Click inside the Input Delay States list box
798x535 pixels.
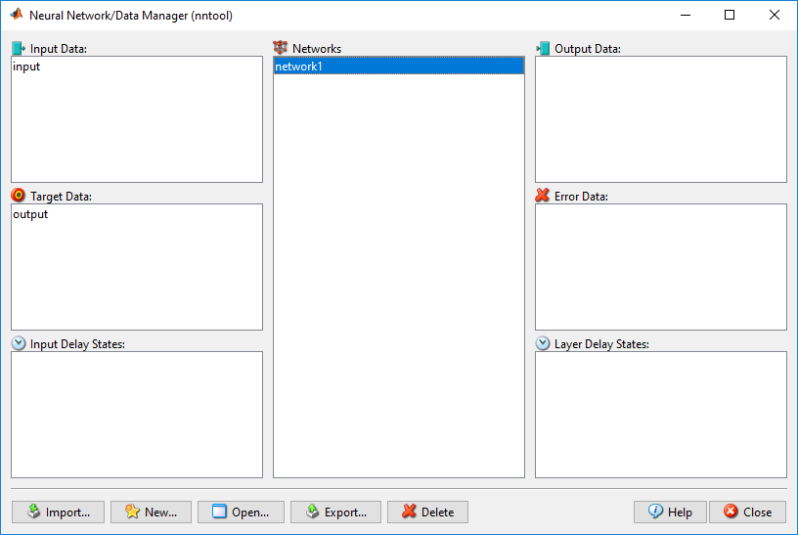(x=137, y=415)
